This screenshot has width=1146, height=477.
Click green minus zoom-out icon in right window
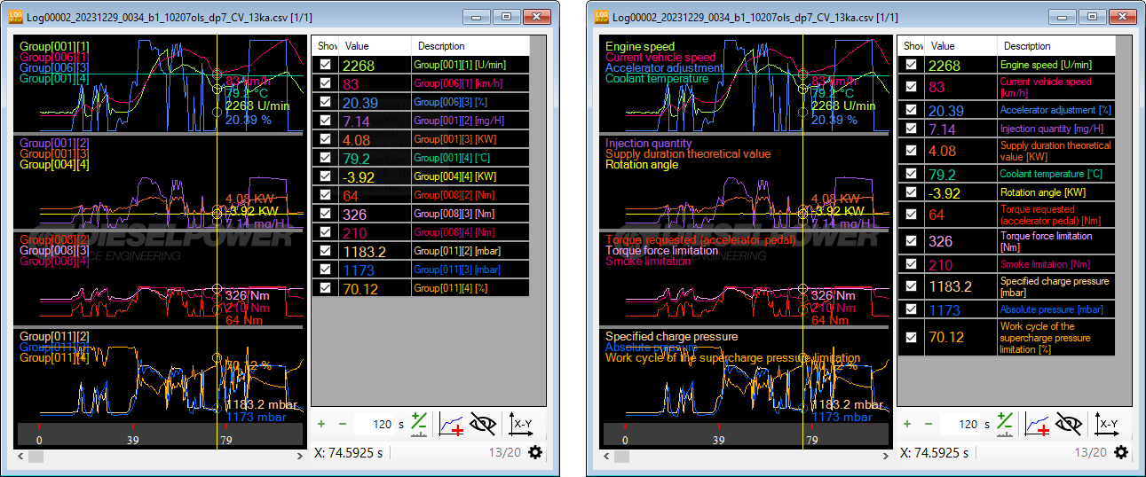(x=928, y=425)
